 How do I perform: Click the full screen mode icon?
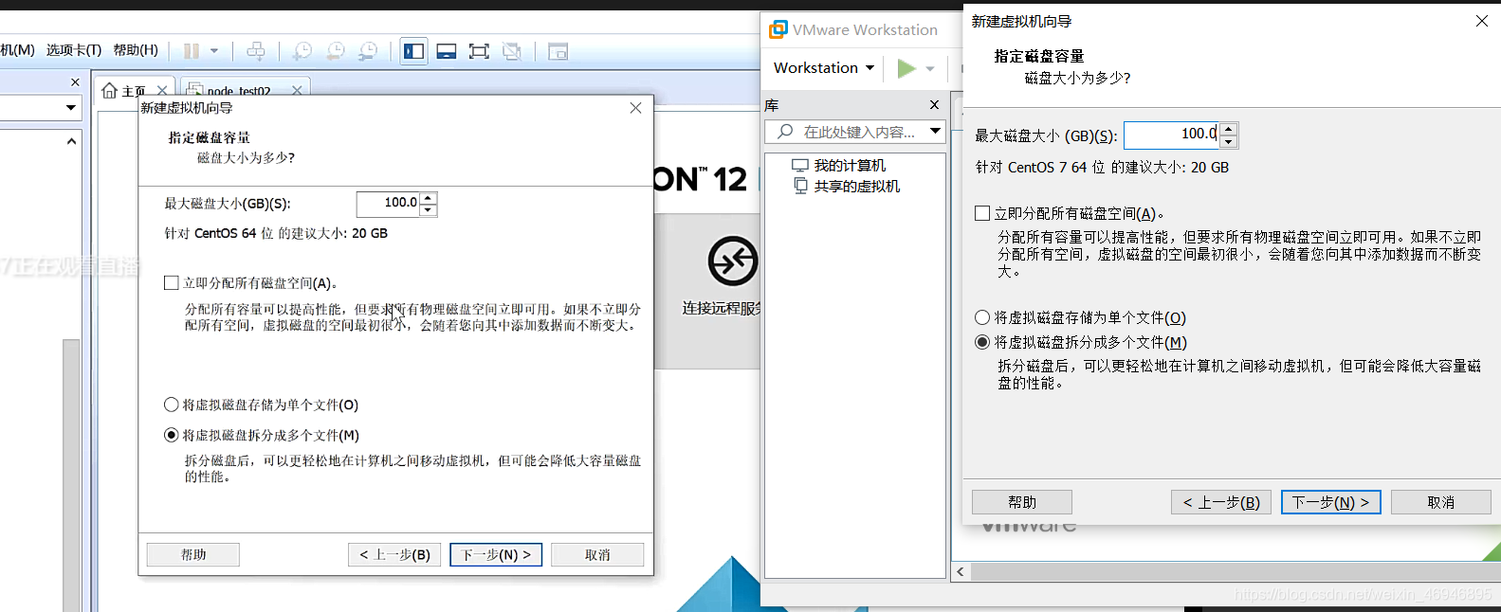pos(479,51)
